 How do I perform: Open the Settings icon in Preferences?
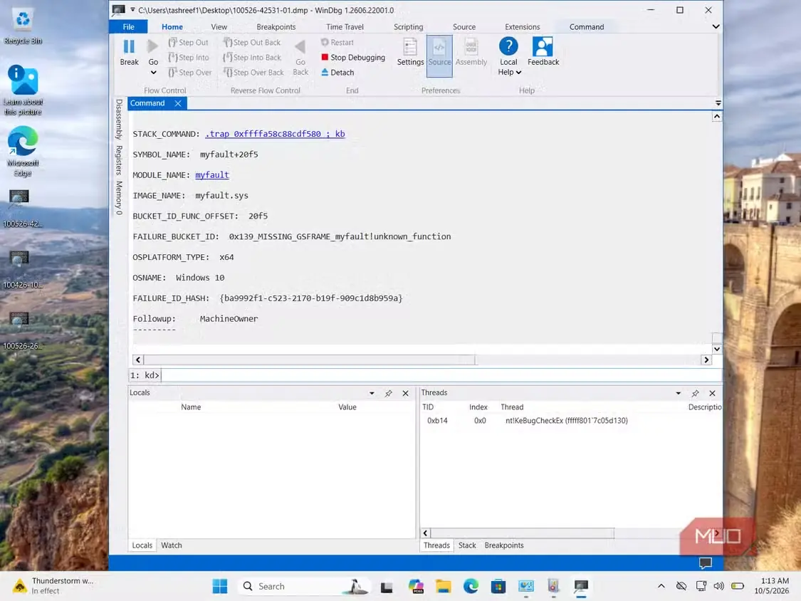tap(409, 46)
